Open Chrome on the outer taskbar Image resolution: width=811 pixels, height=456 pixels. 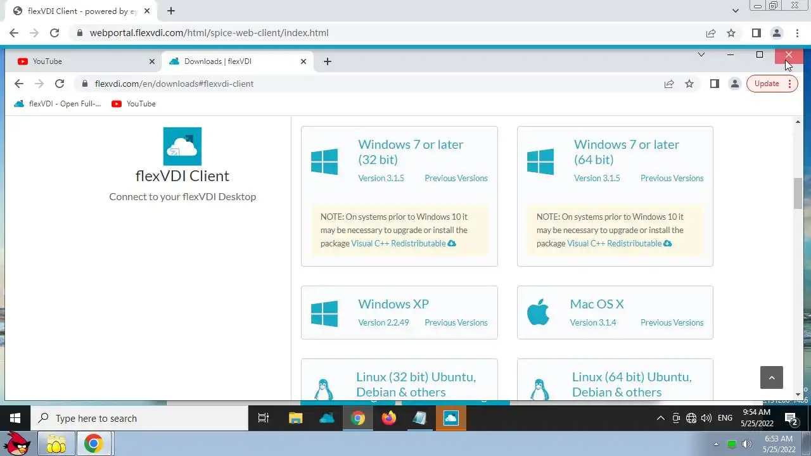tap(93, 443)
